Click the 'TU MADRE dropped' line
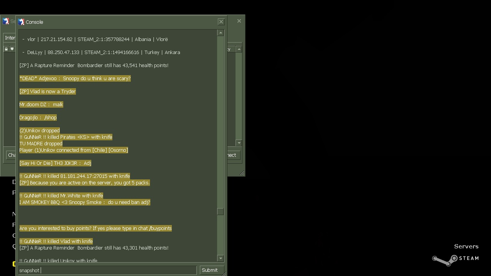Image resolution: width=491 pixels, height=276 pixels. (41, 143)
